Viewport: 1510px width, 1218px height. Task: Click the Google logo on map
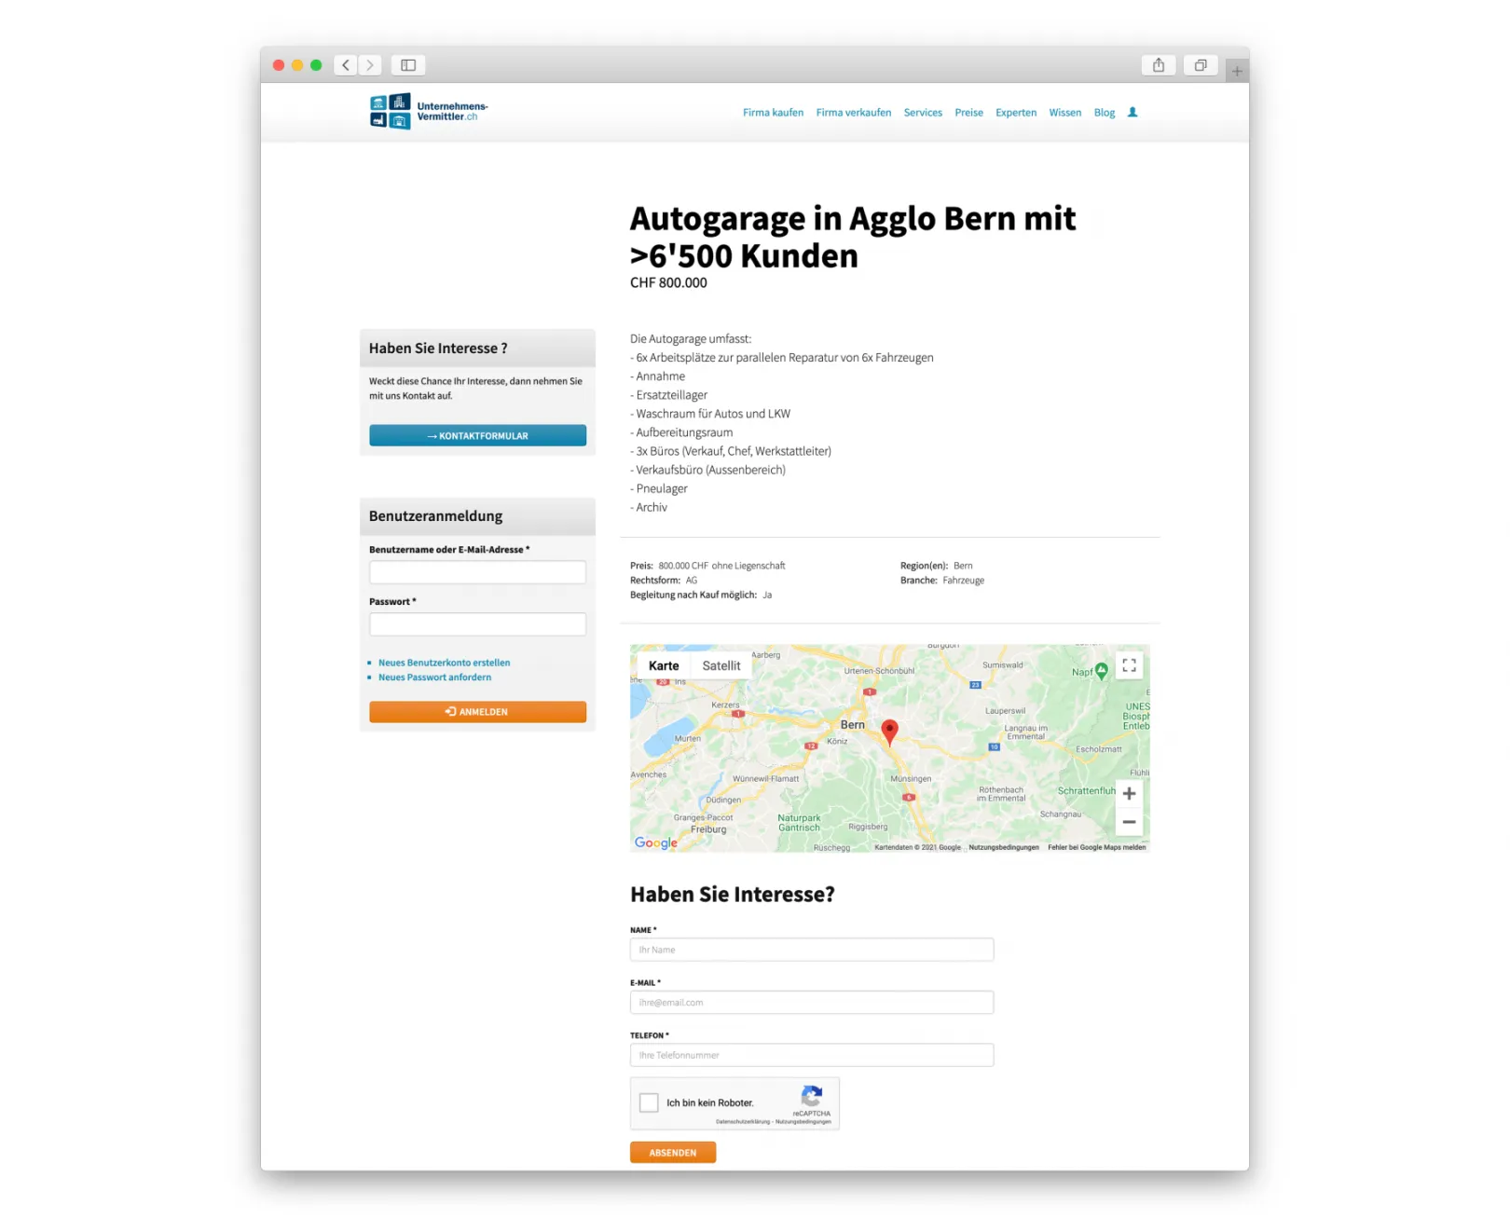[x=656, y=842]
